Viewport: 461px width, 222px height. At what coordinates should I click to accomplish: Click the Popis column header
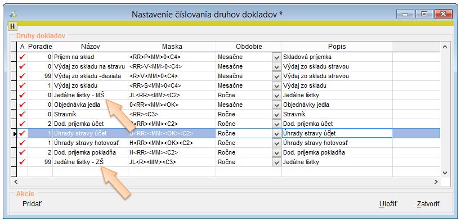[337, 47]
